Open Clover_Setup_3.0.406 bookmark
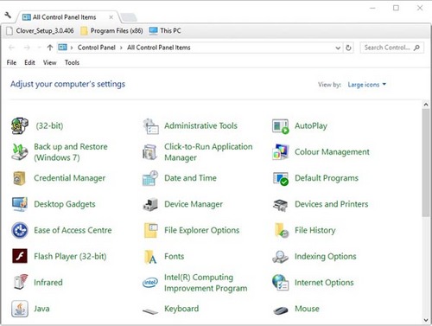432x326 pixels. tap(40, 30)
